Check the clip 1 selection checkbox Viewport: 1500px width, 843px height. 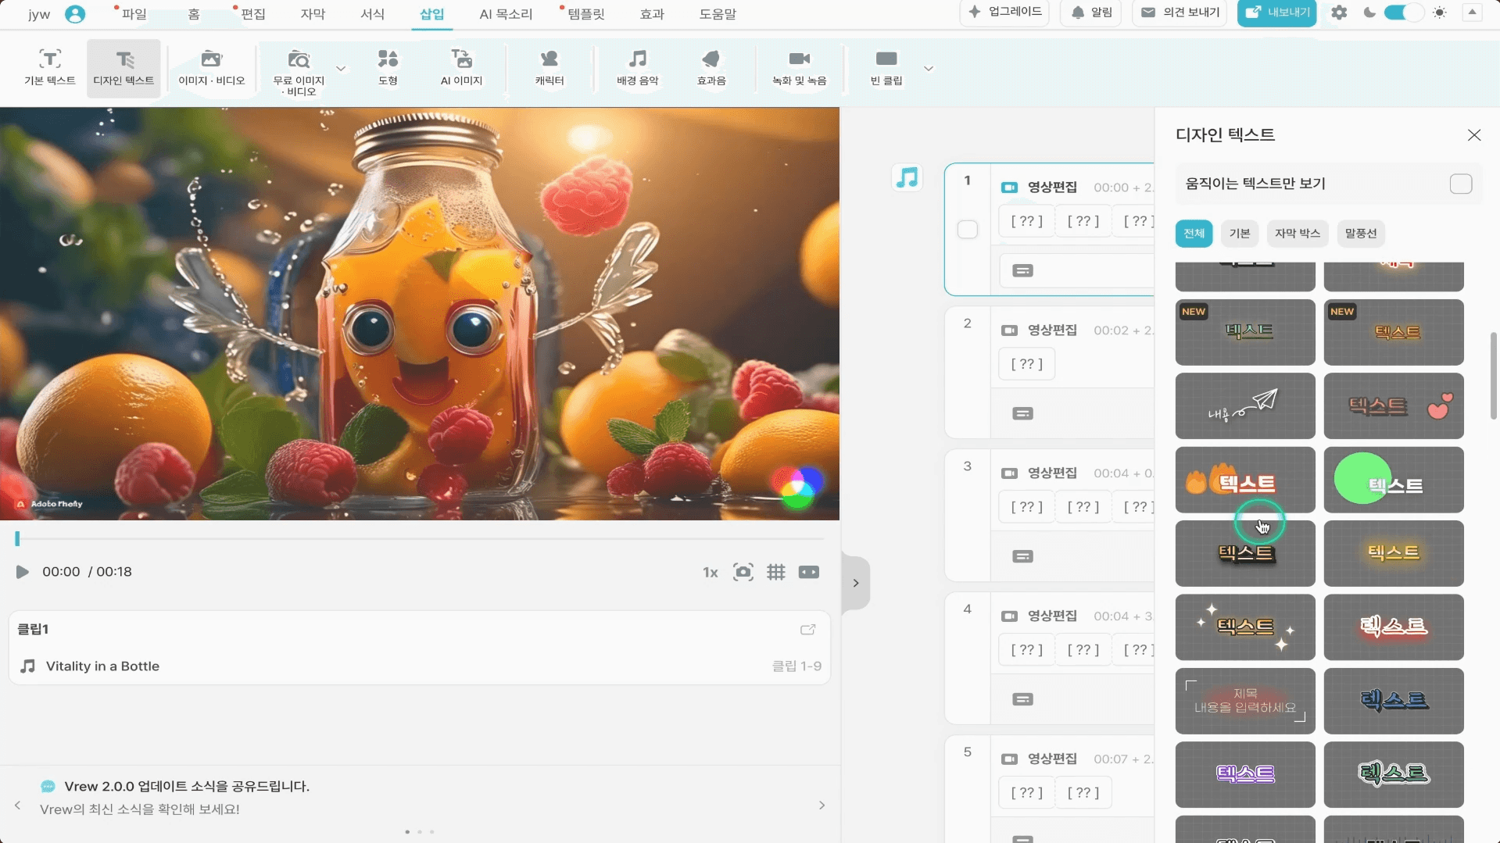tap(967, 230)
